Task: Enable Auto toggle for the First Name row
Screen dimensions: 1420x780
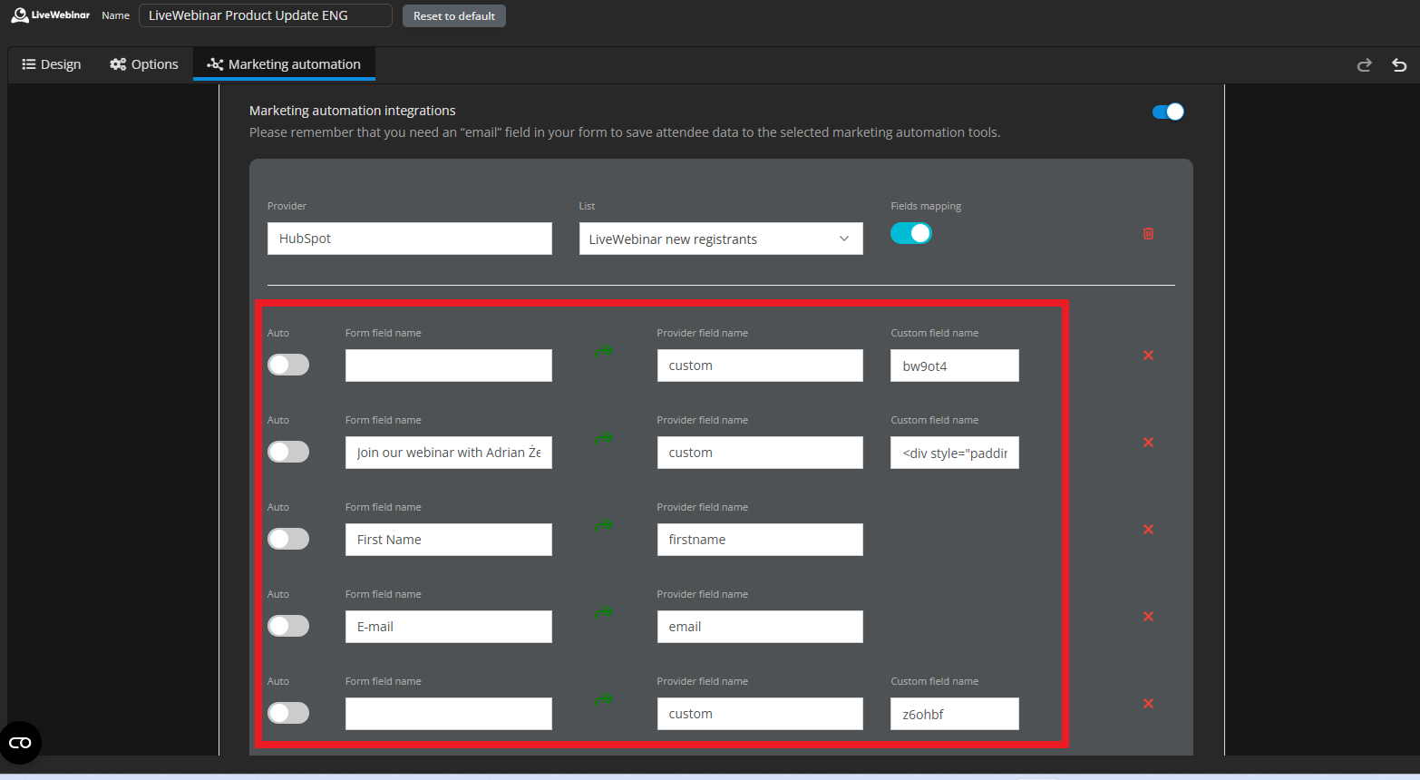Action: (288, 539)
